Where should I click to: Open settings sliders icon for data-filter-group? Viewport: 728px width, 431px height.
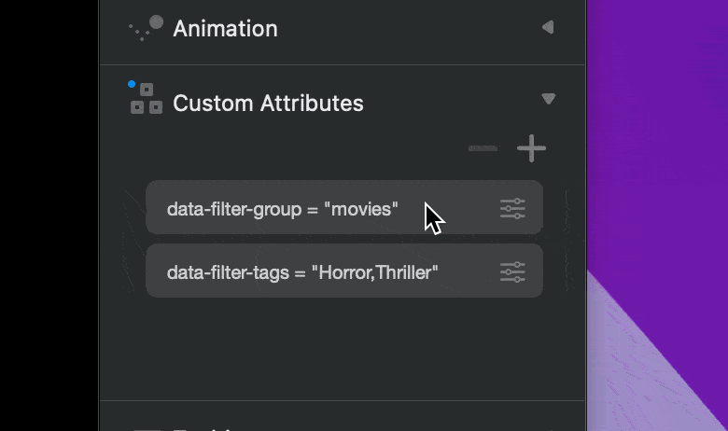[x=512, y=208]
